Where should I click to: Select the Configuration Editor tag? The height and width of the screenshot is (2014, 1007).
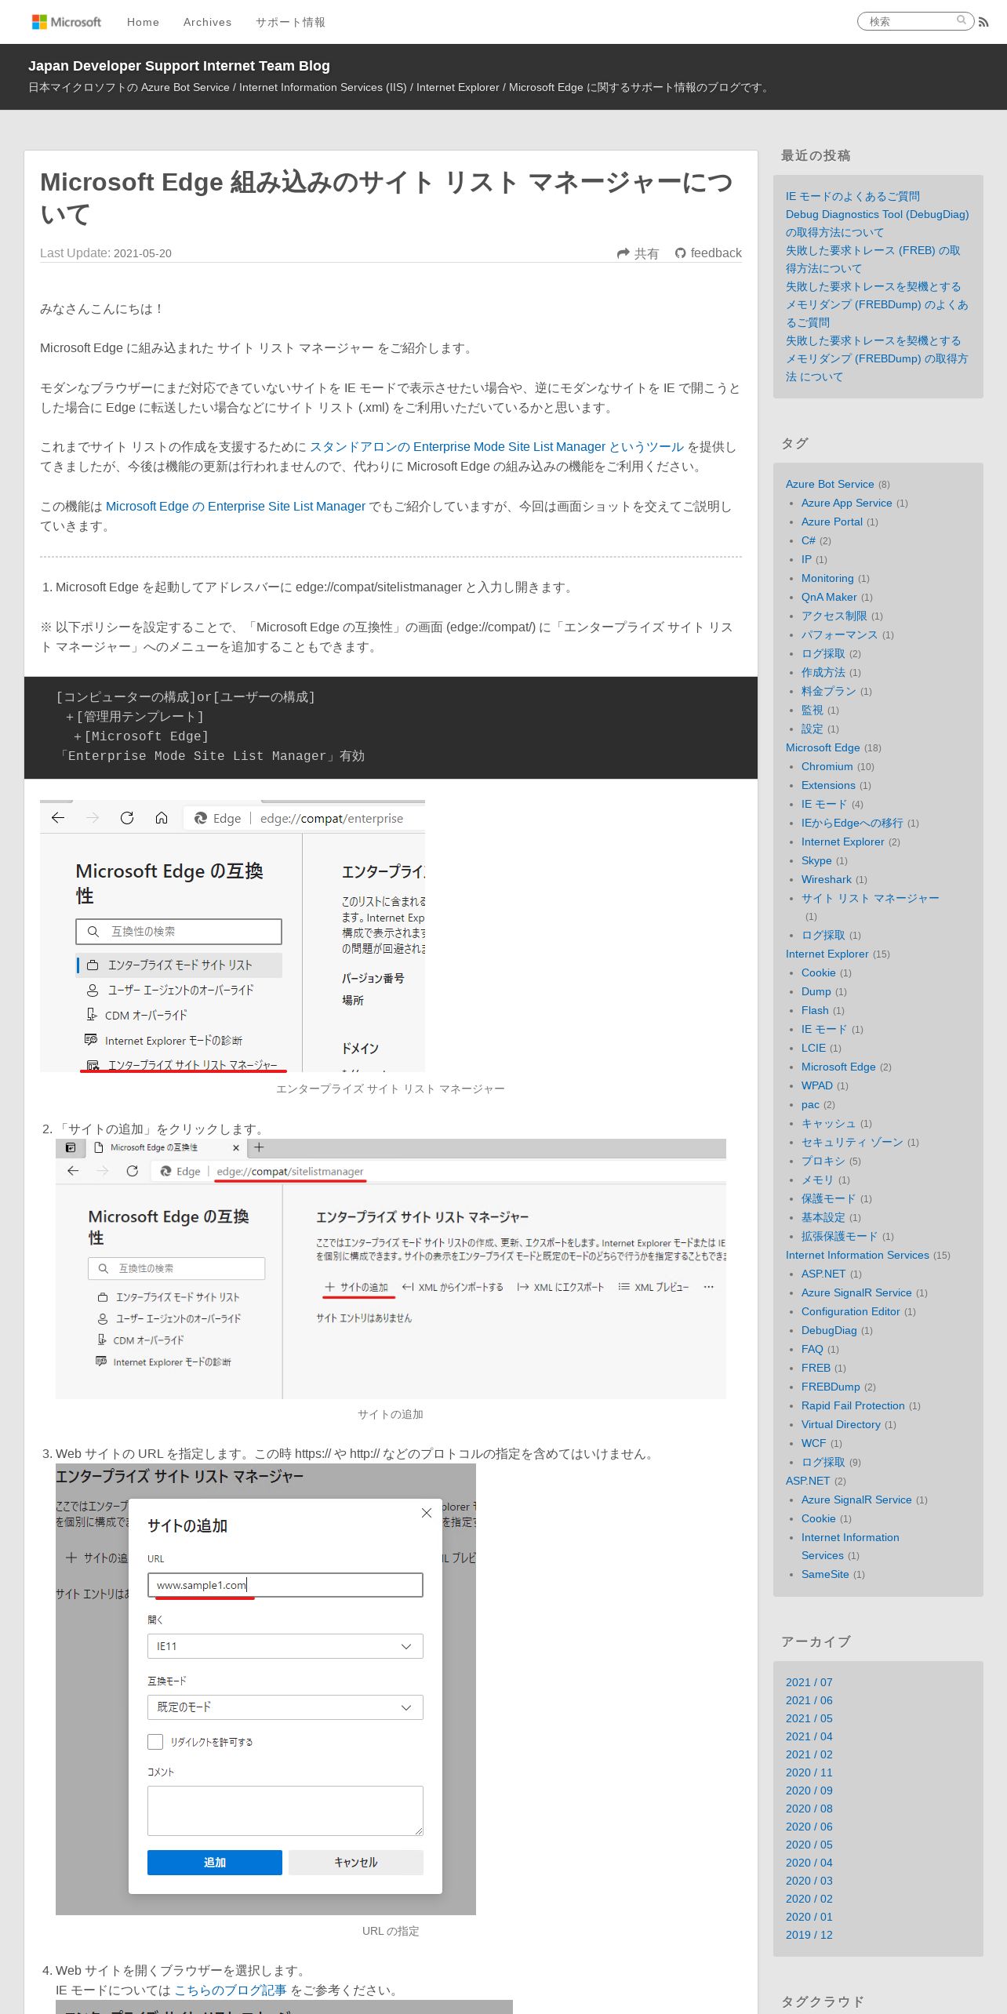[850, 1311]
